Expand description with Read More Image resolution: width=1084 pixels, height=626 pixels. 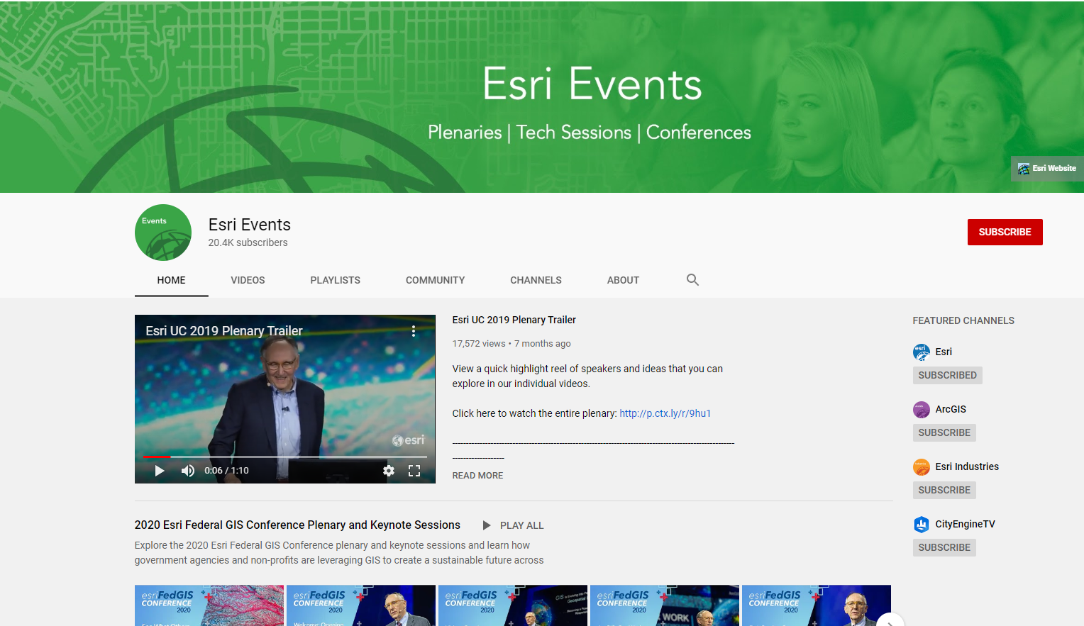477,476
